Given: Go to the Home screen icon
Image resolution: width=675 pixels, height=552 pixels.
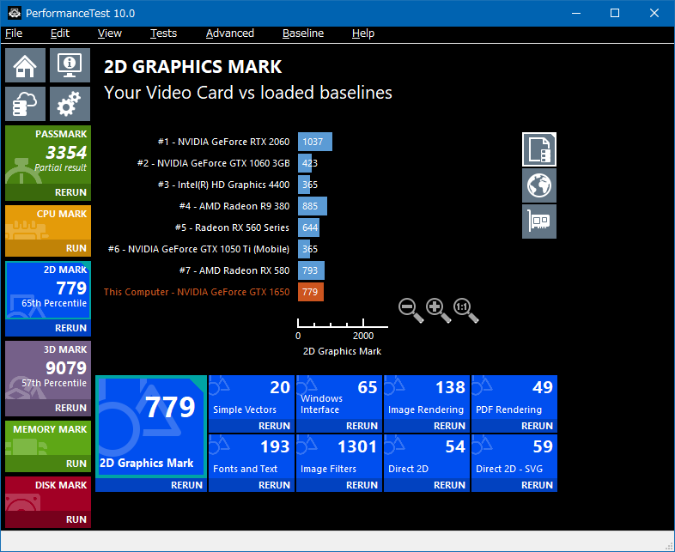Looking at the screenshot, I should coord(26,65).
